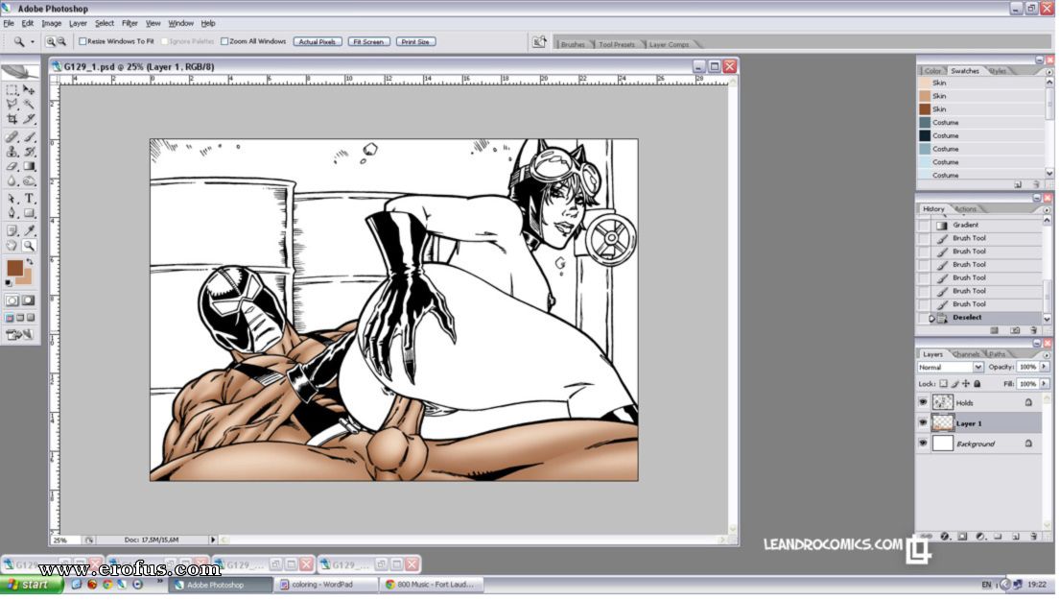Select the Brush tool in toolbox
Screen dimensions: 1060x600
(29, 136)
